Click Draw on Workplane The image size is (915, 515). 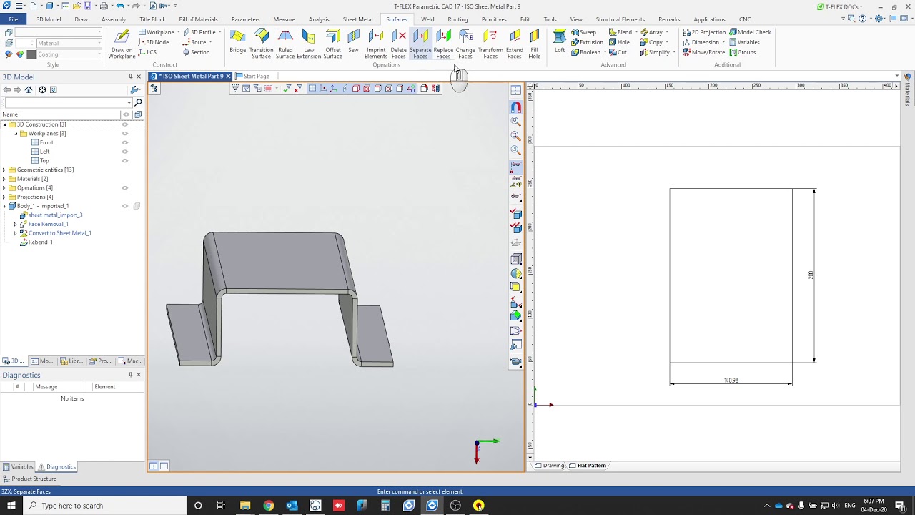pyautogui.click(x=122, y=44)
